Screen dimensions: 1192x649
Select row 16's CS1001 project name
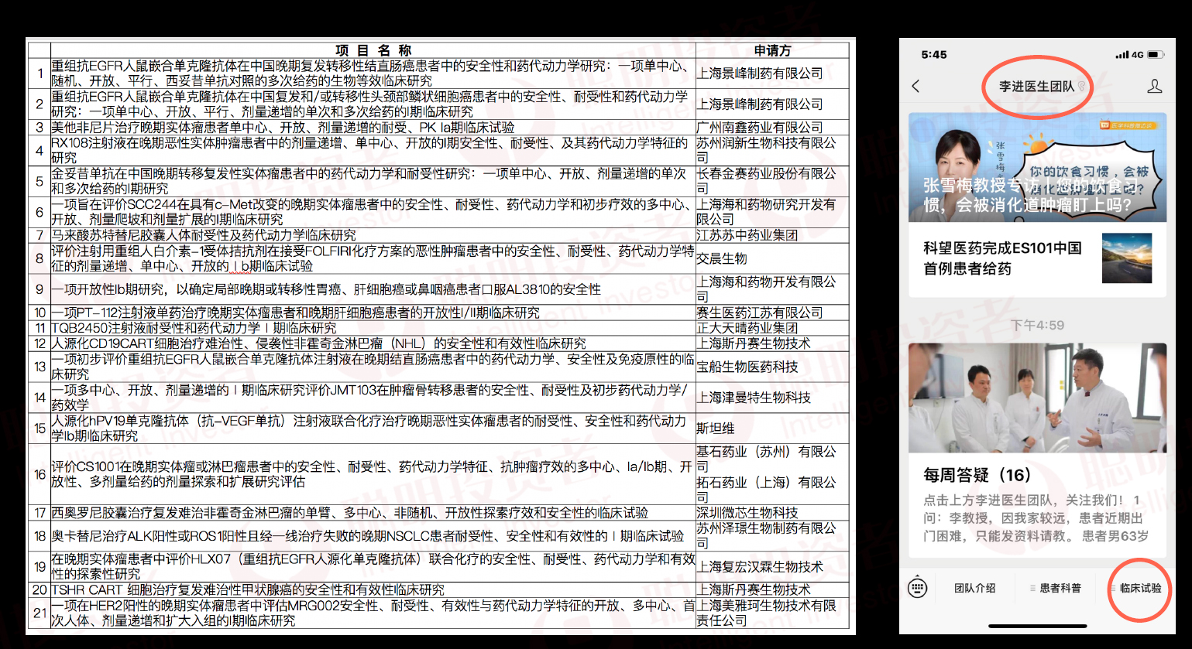[373, 474]
